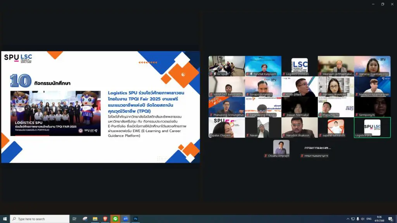Restore down the Zoom meeting window
This screenshot has height=223, width=397.
(382, 4)
